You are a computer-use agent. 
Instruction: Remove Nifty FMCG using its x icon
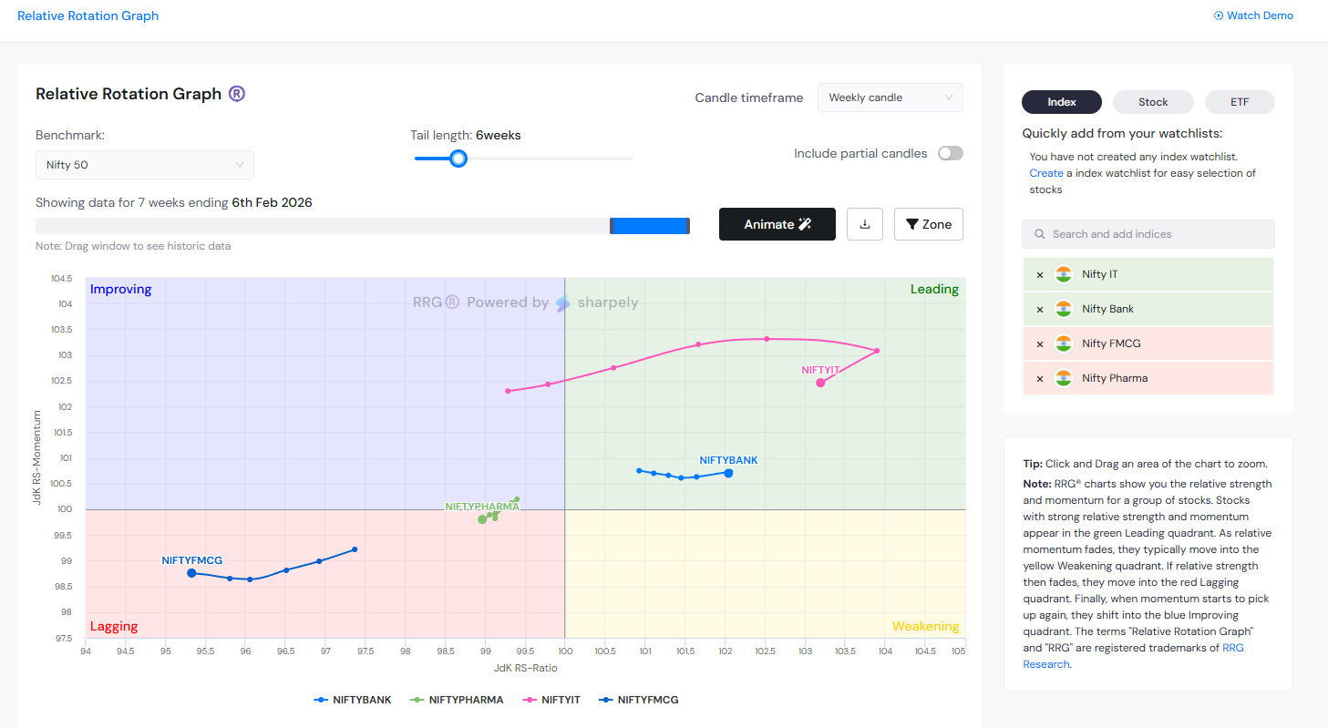click(x=1040, y=344)
